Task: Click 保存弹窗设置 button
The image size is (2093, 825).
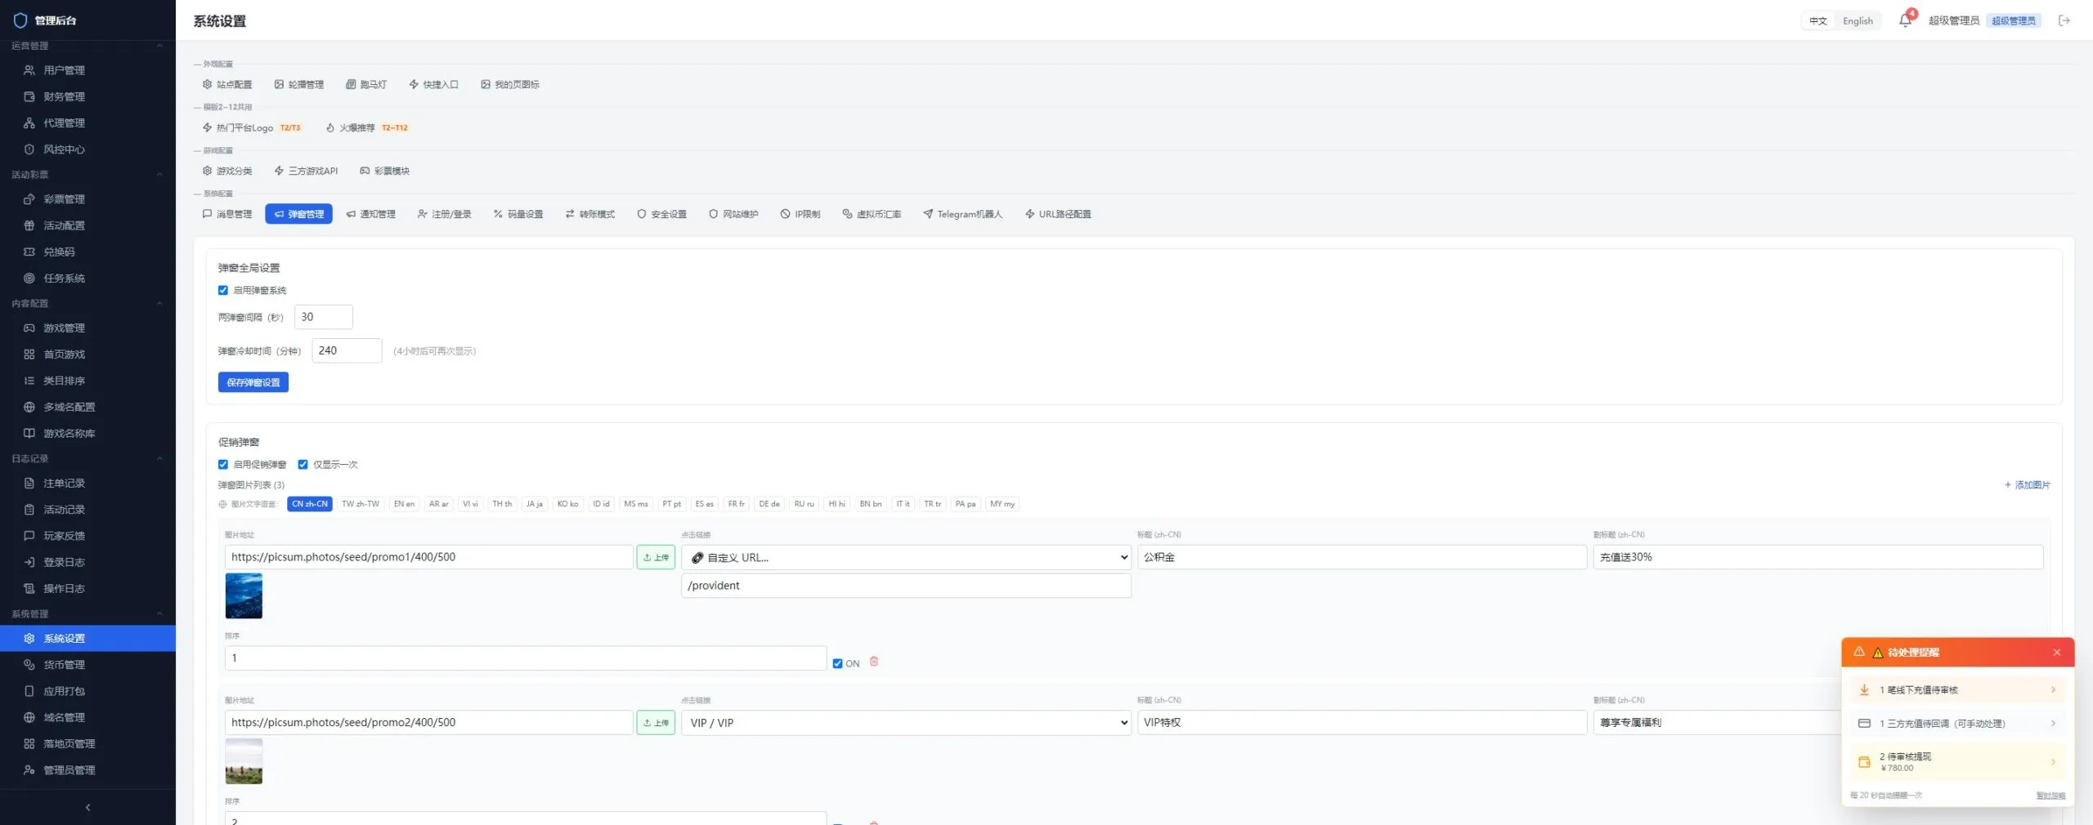Action: pyautogui.click(x=253, y=382)
